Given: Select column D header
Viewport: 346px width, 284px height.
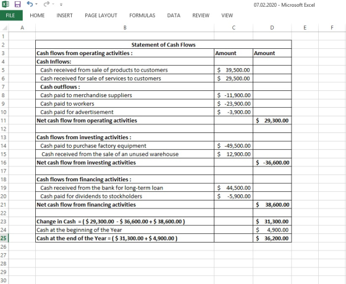Looking at the screenshot, I should tap(272, 28).
